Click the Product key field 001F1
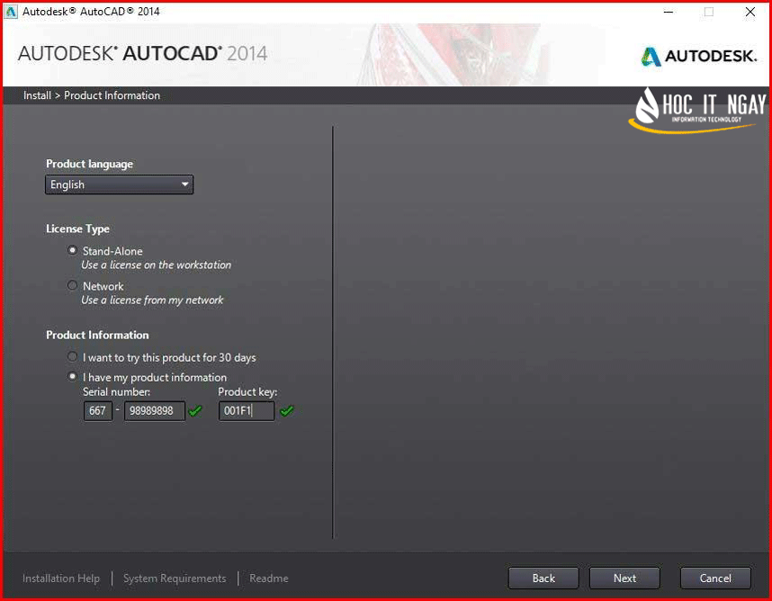The width and height of the screenshot is (772, 601). (247, 411)
